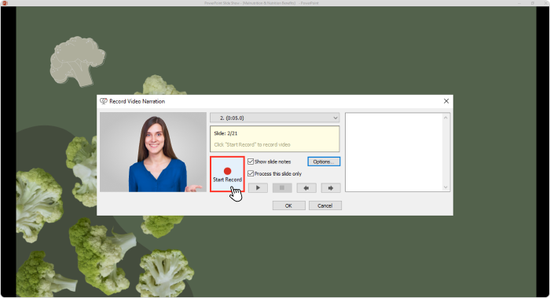This screenshot has width=550, height=298.
Task: Close the Record Video Narration dialog
Action: click(446, 101)
